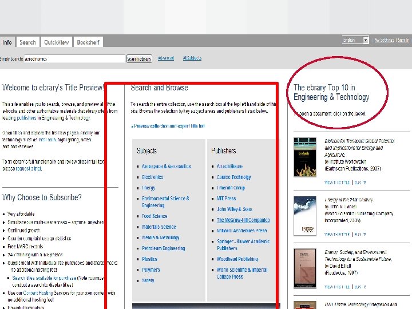Image resolution: width=412 pixels, height=309 pixels.
Task: Click the Search ebrary button
Action: tap(139, 59)
